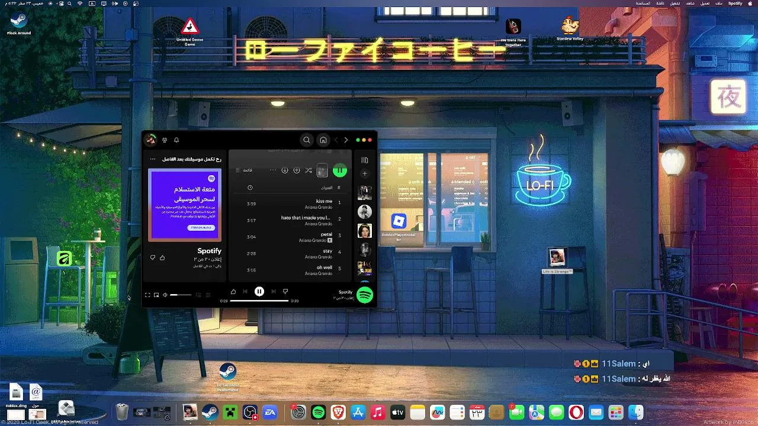Screen dimensions: 758x426
Task: Select Roblox.dmg file on desktop
Action: point(16,395)
